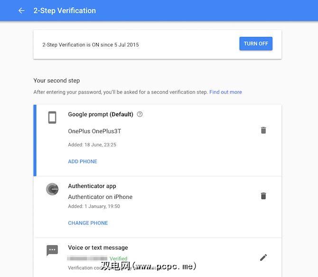Edit the Voice or text message option
Screen dimensions: 318x277
pyautogui.click(x=263, y=258)
